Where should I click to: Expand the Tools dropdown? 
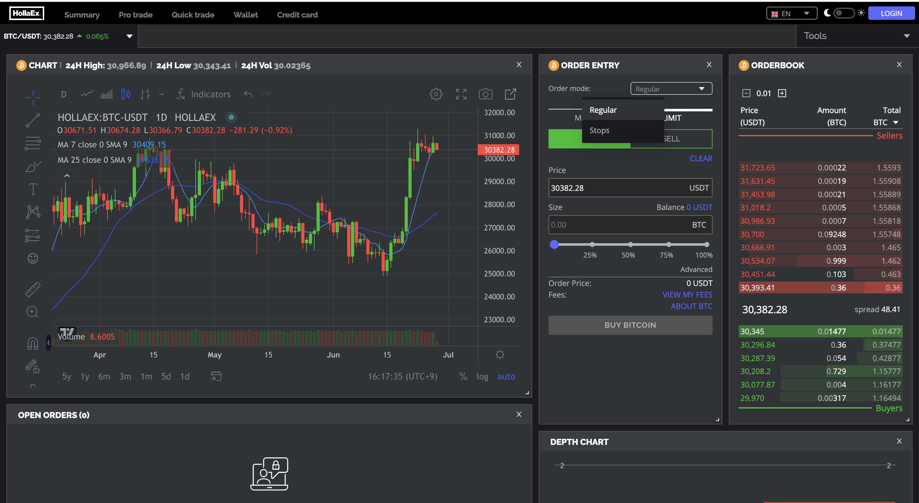click(x=857, y=36)
